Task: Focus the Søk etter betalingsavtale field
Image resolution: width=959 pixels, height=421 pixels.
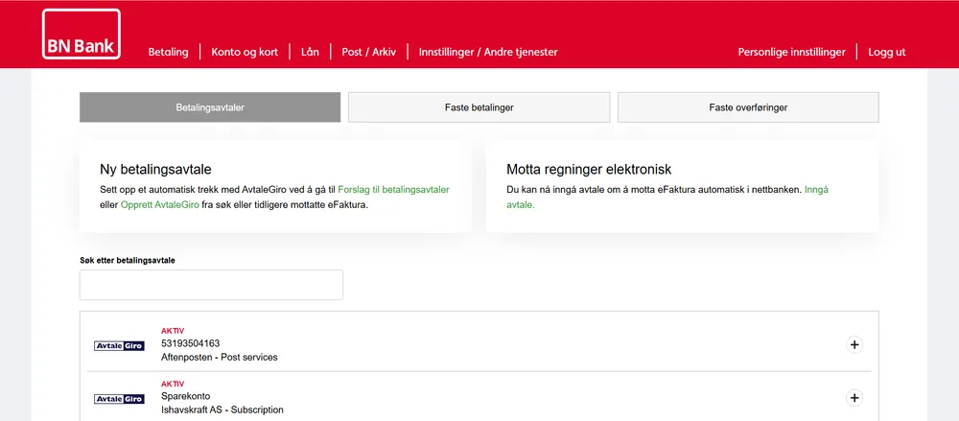Action: (x=211, y=285)
